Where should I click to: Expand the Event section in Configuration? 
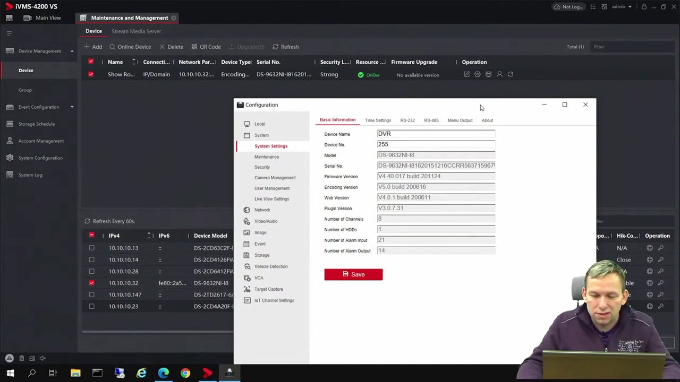(260, 244)
